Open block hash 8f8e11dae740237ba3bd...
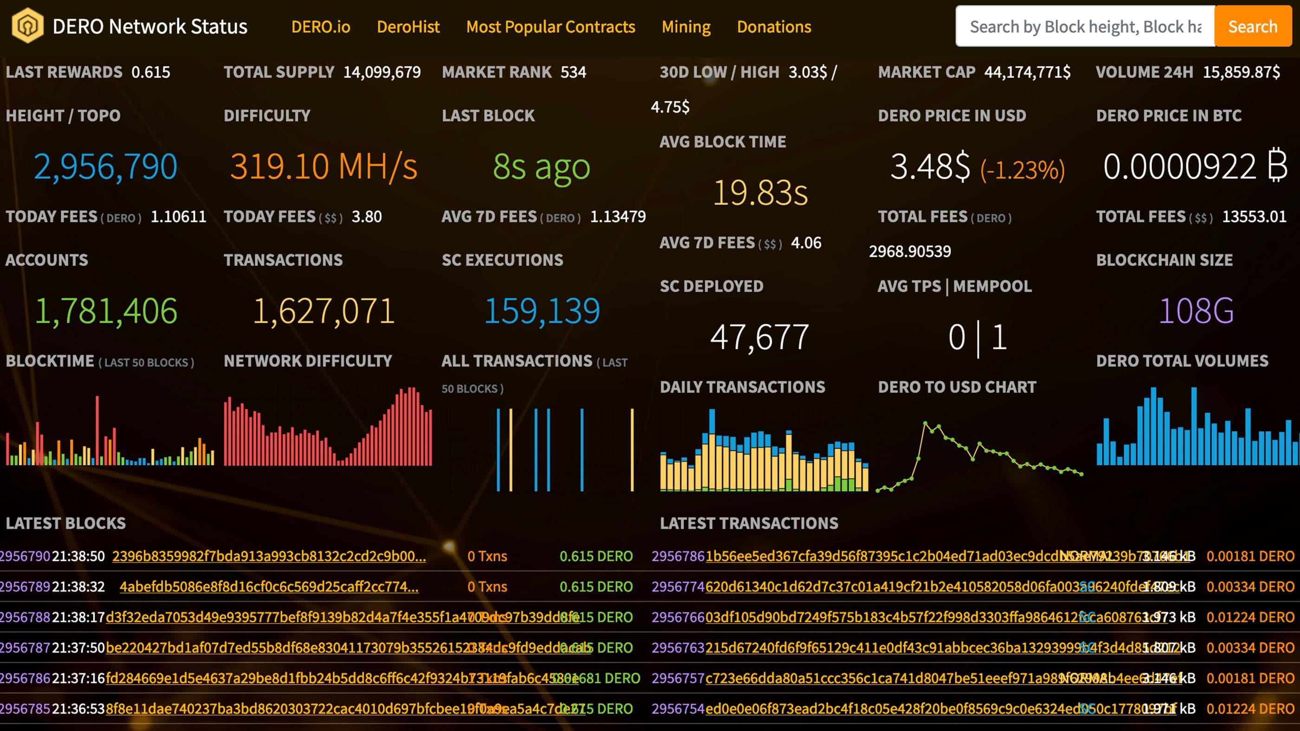1300x731 pixels. pyautogui.click(x=345, y=709)
